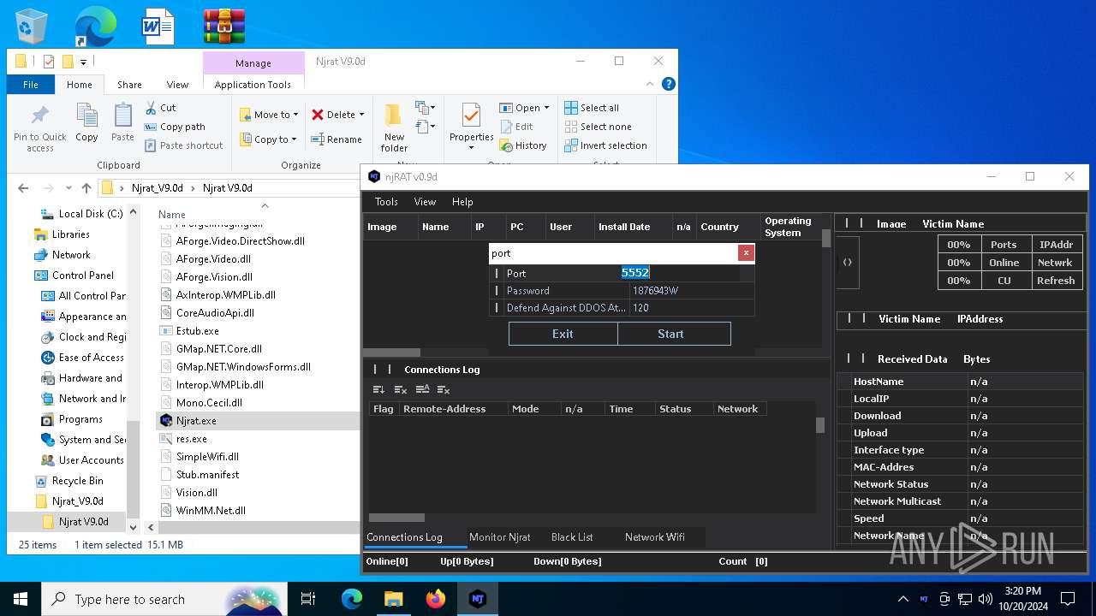The width and height of the screenshot is (1096, 616).
Task: Click Edit in the Explorer ribbon
Action: coord(516,127)
